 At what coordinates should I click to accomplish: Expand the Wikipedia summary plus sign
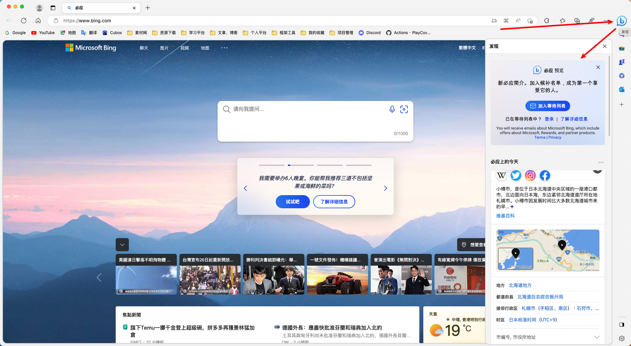(x=512, y=207)
